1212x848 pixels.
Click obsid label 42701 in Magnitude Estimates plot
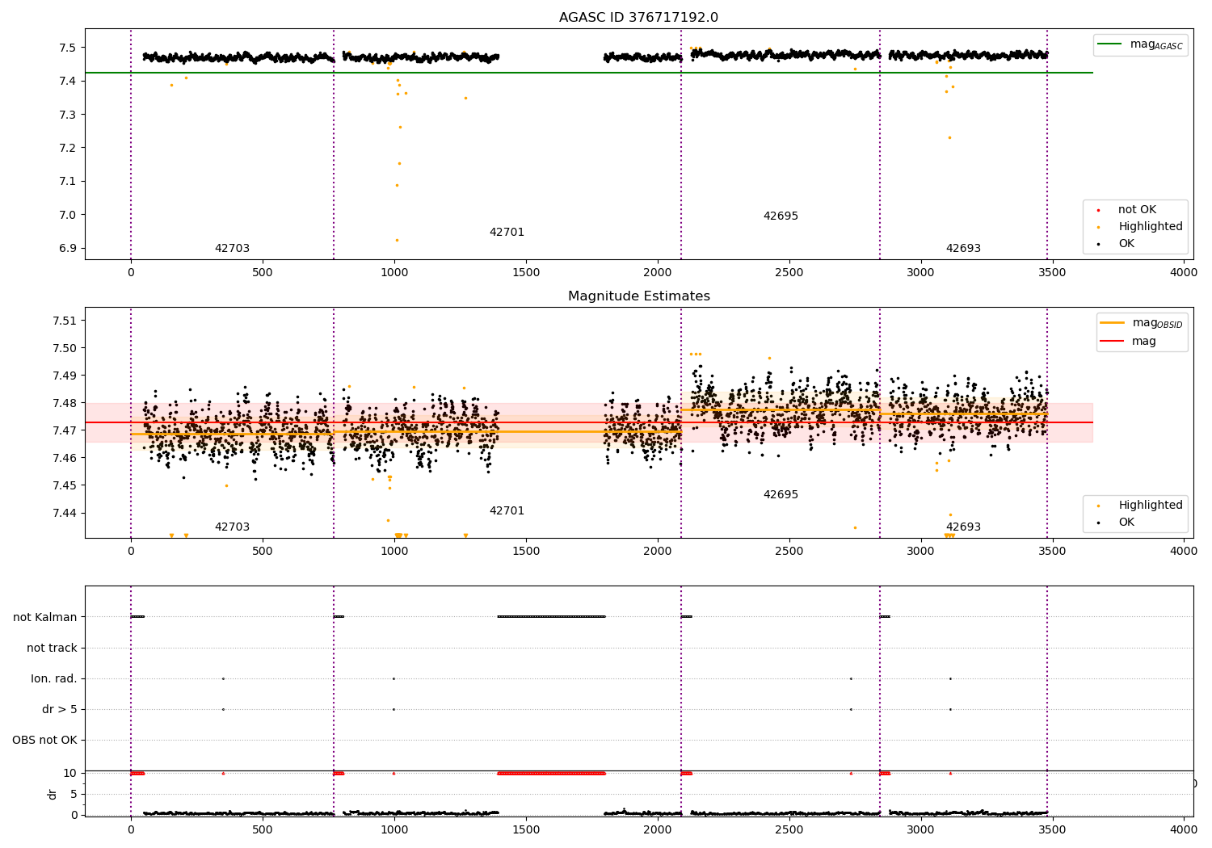click(x=507, y=511)
